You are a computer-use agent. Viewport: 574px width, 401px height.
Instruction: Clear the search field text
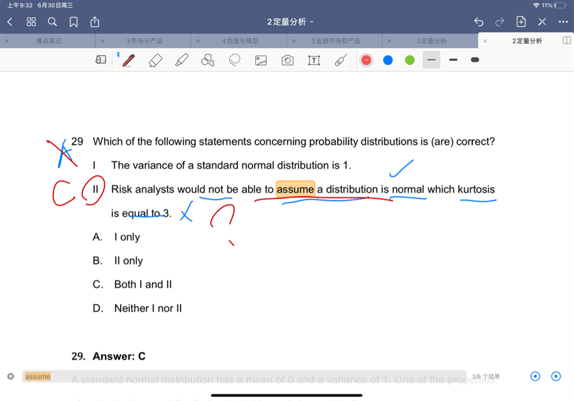click(x=11, y=376)
